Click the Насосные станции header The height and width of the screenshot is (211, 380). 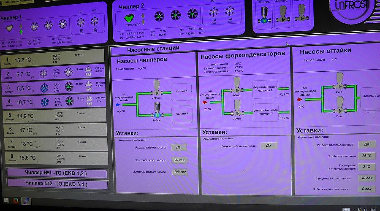click(x=153, y=49)
